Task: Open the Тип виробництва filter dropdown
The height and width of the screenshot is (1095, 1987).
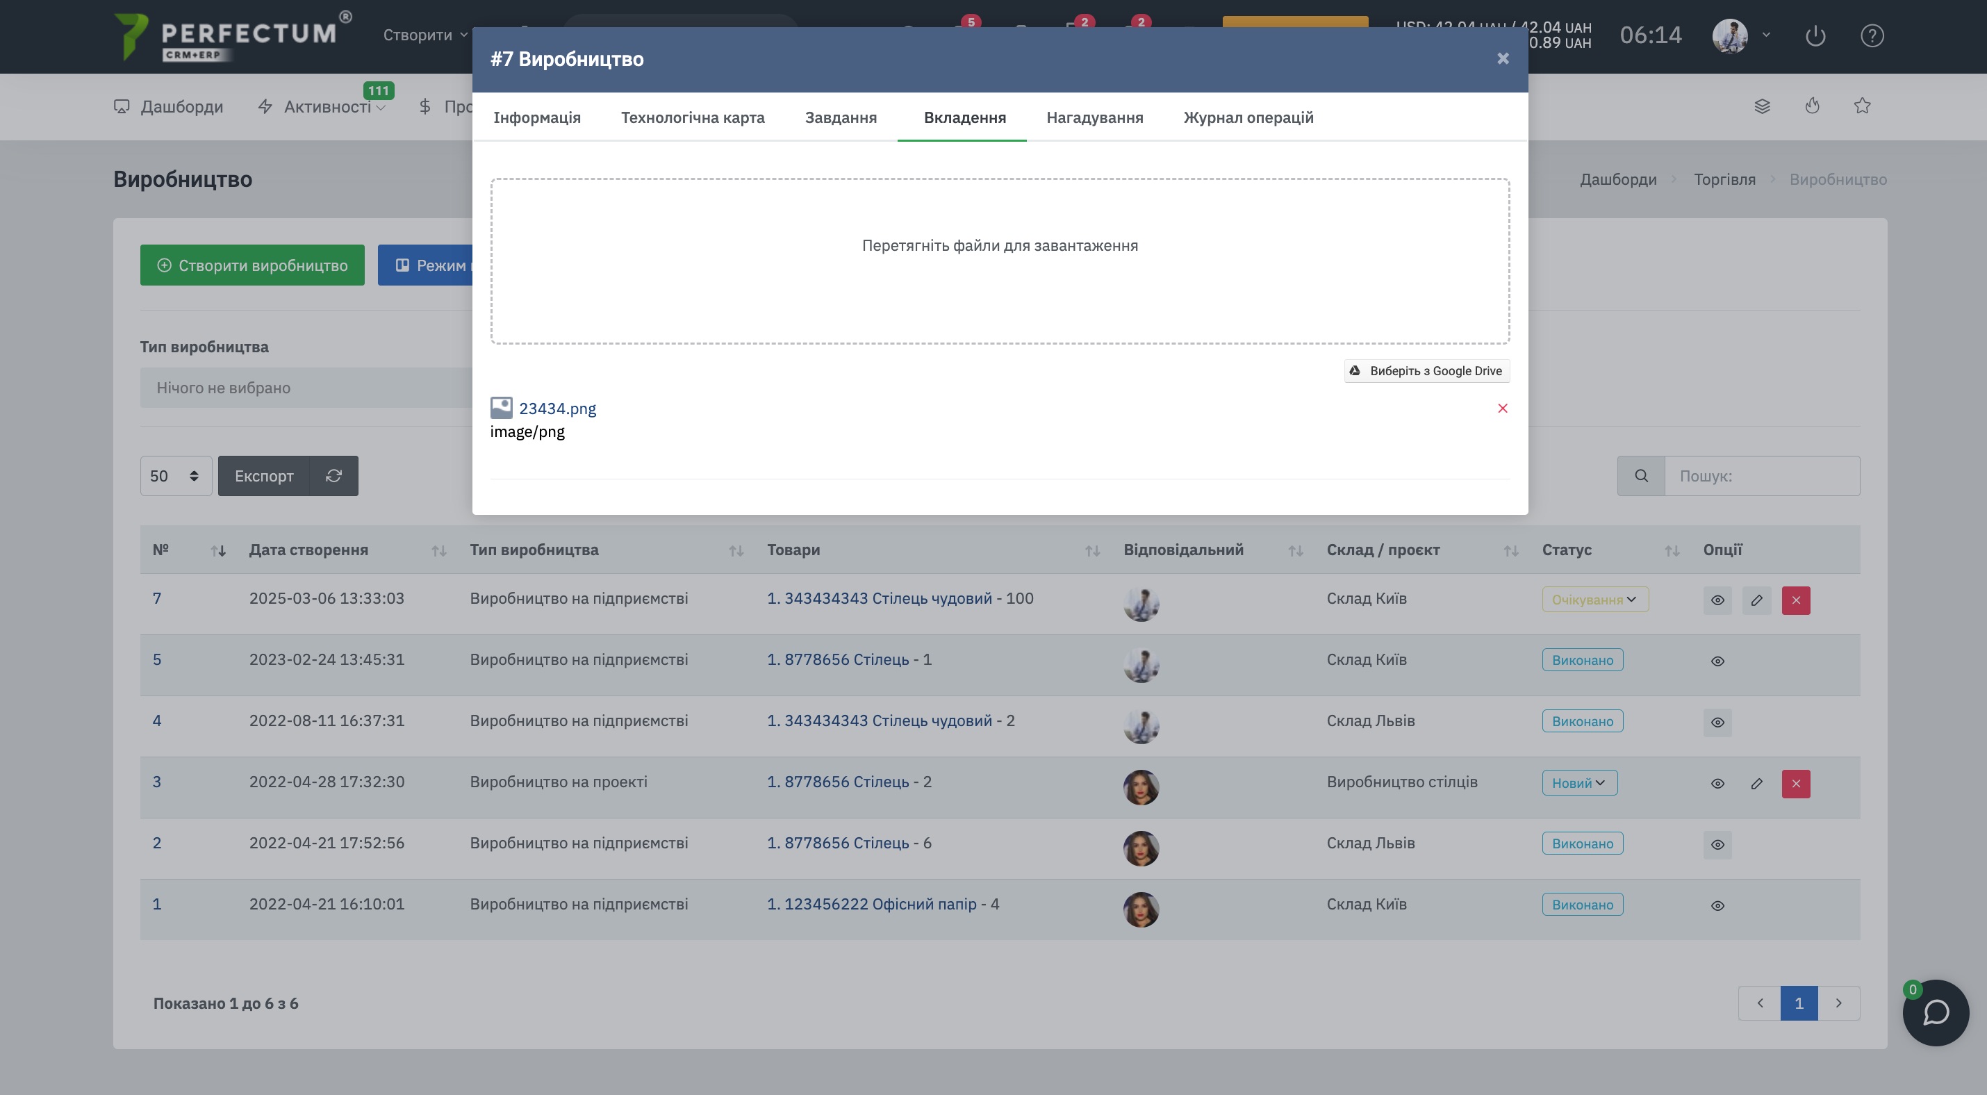Action: [x=306, y=387]
